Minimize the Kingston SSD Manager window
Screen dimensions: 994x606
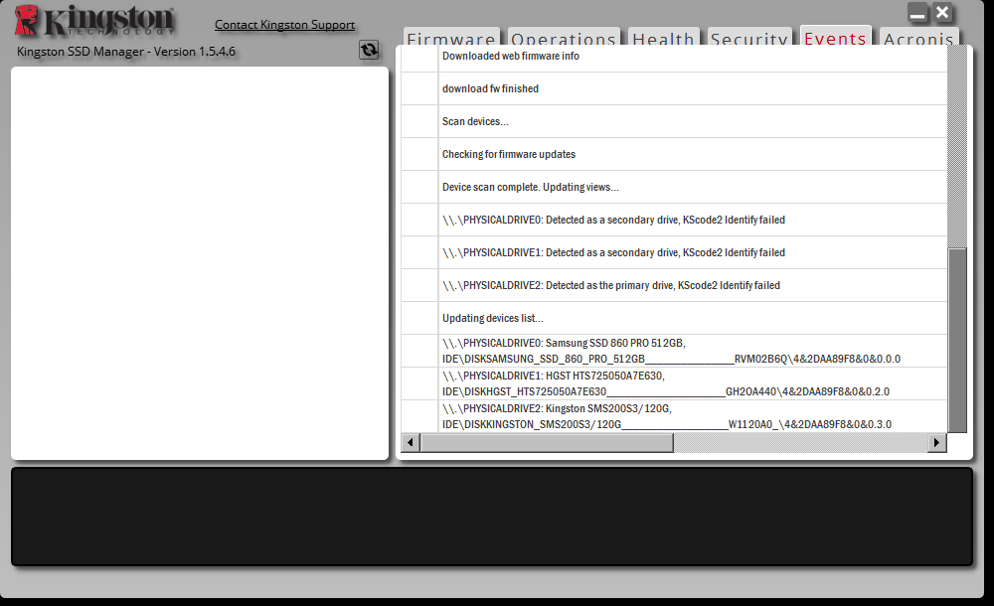coord(917,13)
